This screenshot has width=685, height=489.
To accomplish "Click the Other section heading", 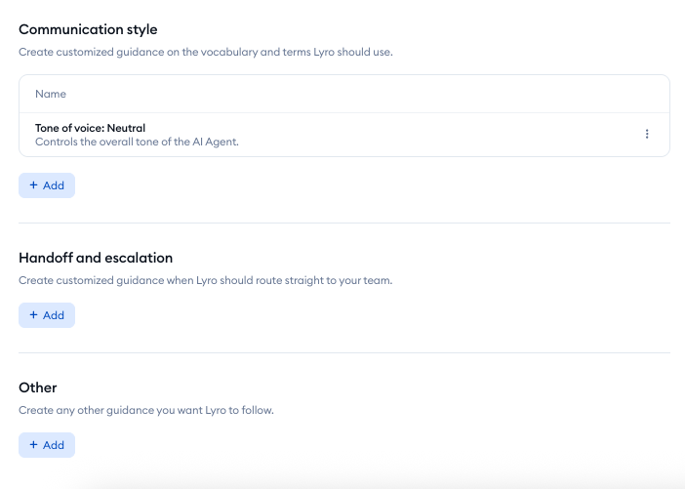I will pos(38,387).
